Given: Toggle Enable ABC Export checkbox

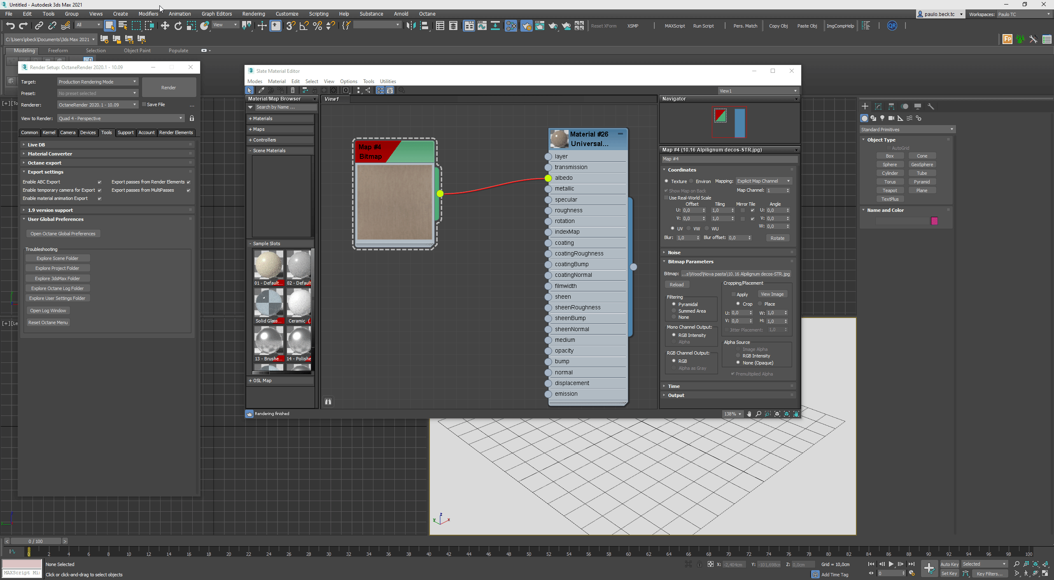Looking at the screenshot, I should coord(99,182).
